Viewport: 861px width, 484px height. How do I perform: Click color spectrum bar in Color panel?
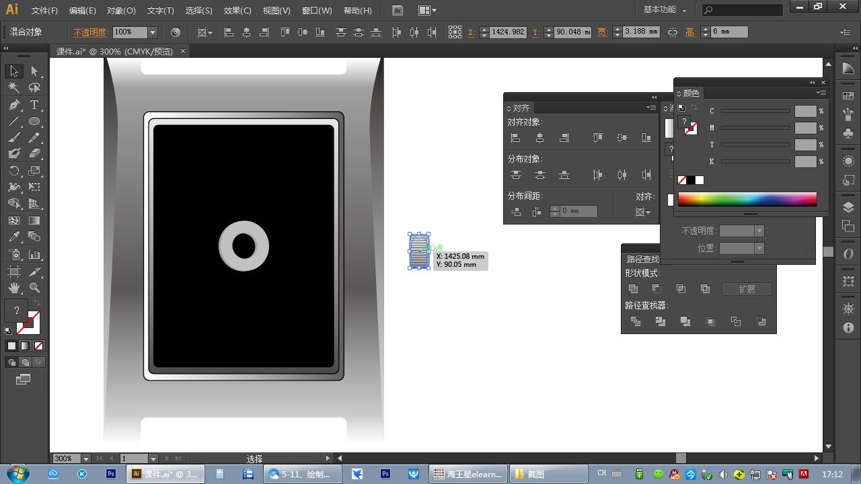[x=747, y=199]
